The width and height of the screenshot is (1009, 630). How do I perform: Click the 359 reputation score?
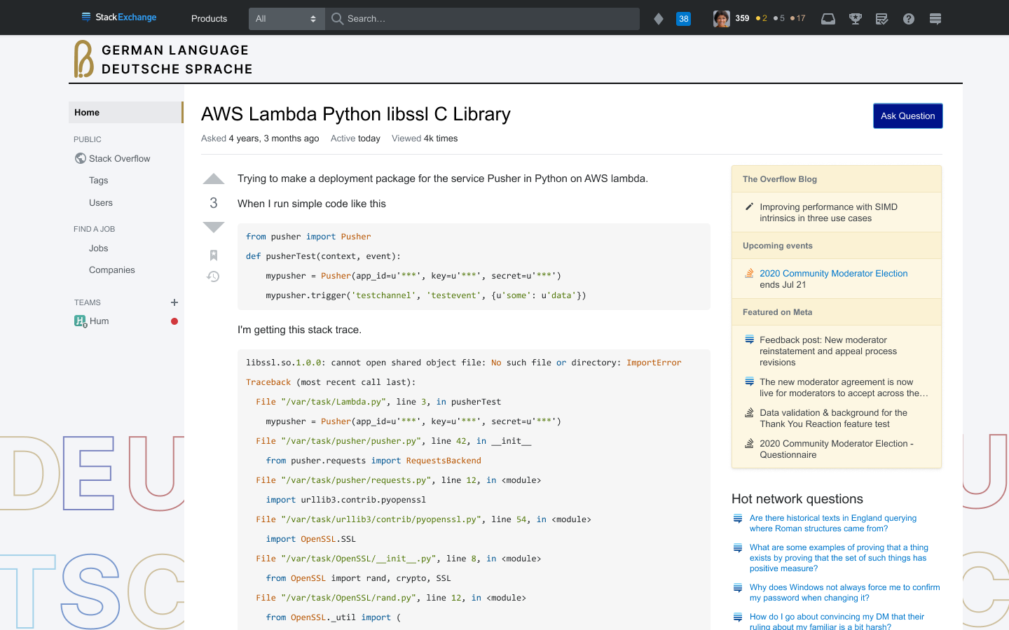pos(742,19)
